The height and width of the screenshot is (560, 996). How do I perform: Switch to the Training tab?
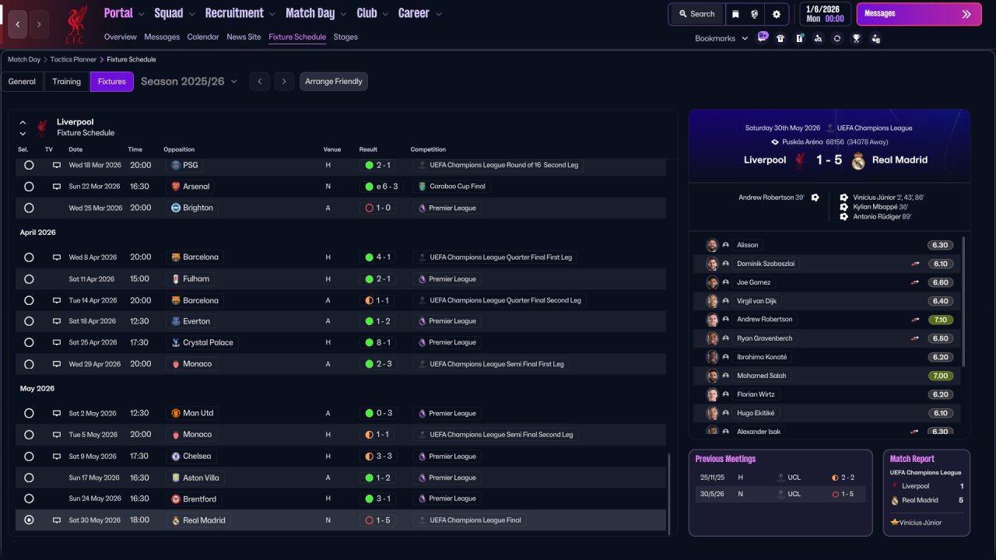pyautogui.click(x=67, y=82)
